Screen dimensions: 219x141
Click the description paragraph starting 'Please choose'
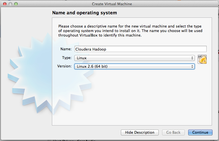click(x=130, y=31)
